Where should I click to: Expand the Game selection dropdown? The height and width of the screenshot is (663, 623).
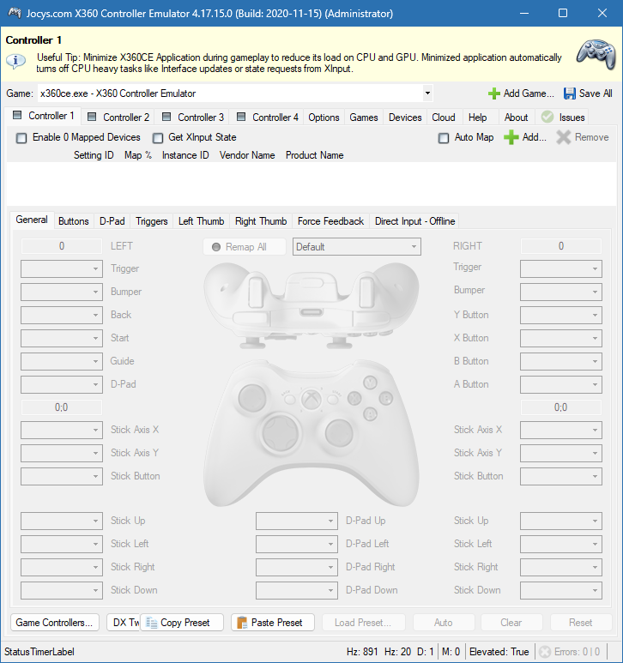[427, 93]
